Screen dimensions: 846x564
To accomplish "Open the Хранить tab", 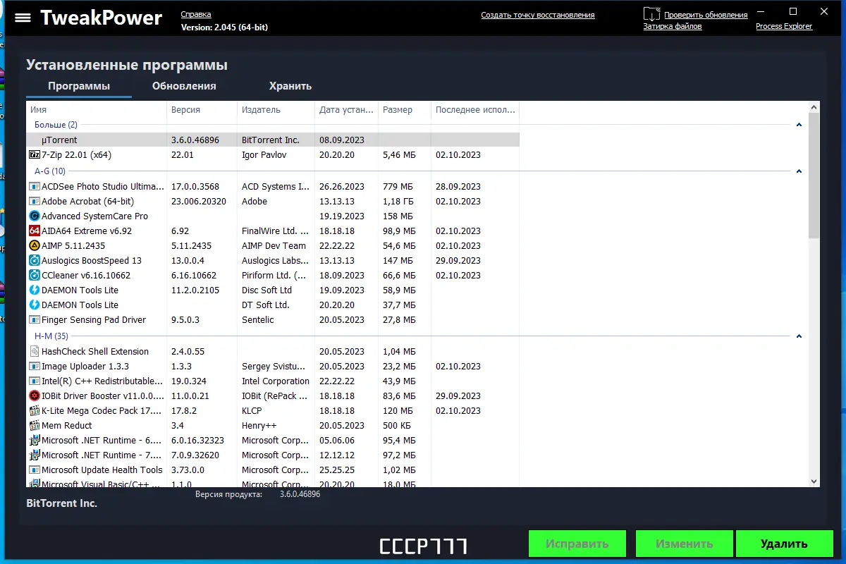I will (x=290, y=86).
